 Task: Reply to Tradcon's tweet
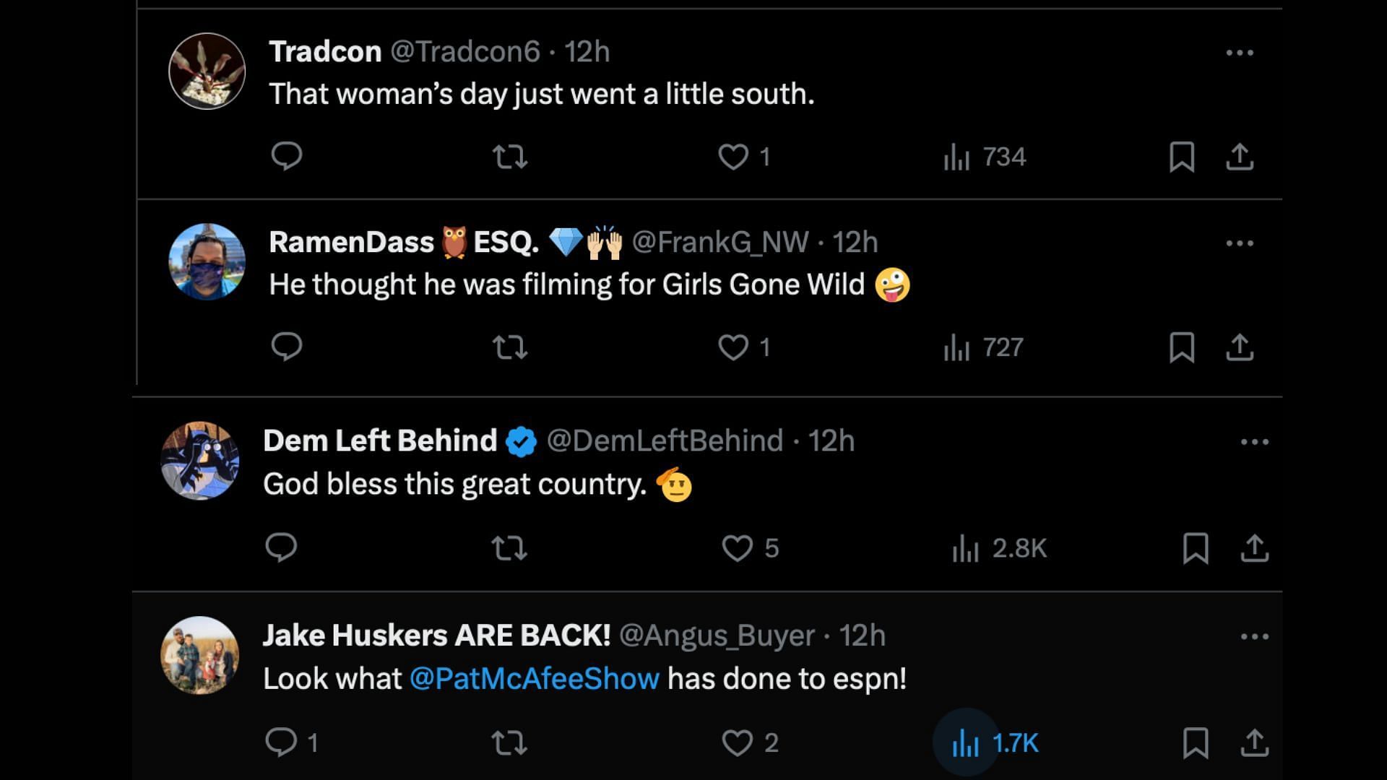click(x=286, y=156)
